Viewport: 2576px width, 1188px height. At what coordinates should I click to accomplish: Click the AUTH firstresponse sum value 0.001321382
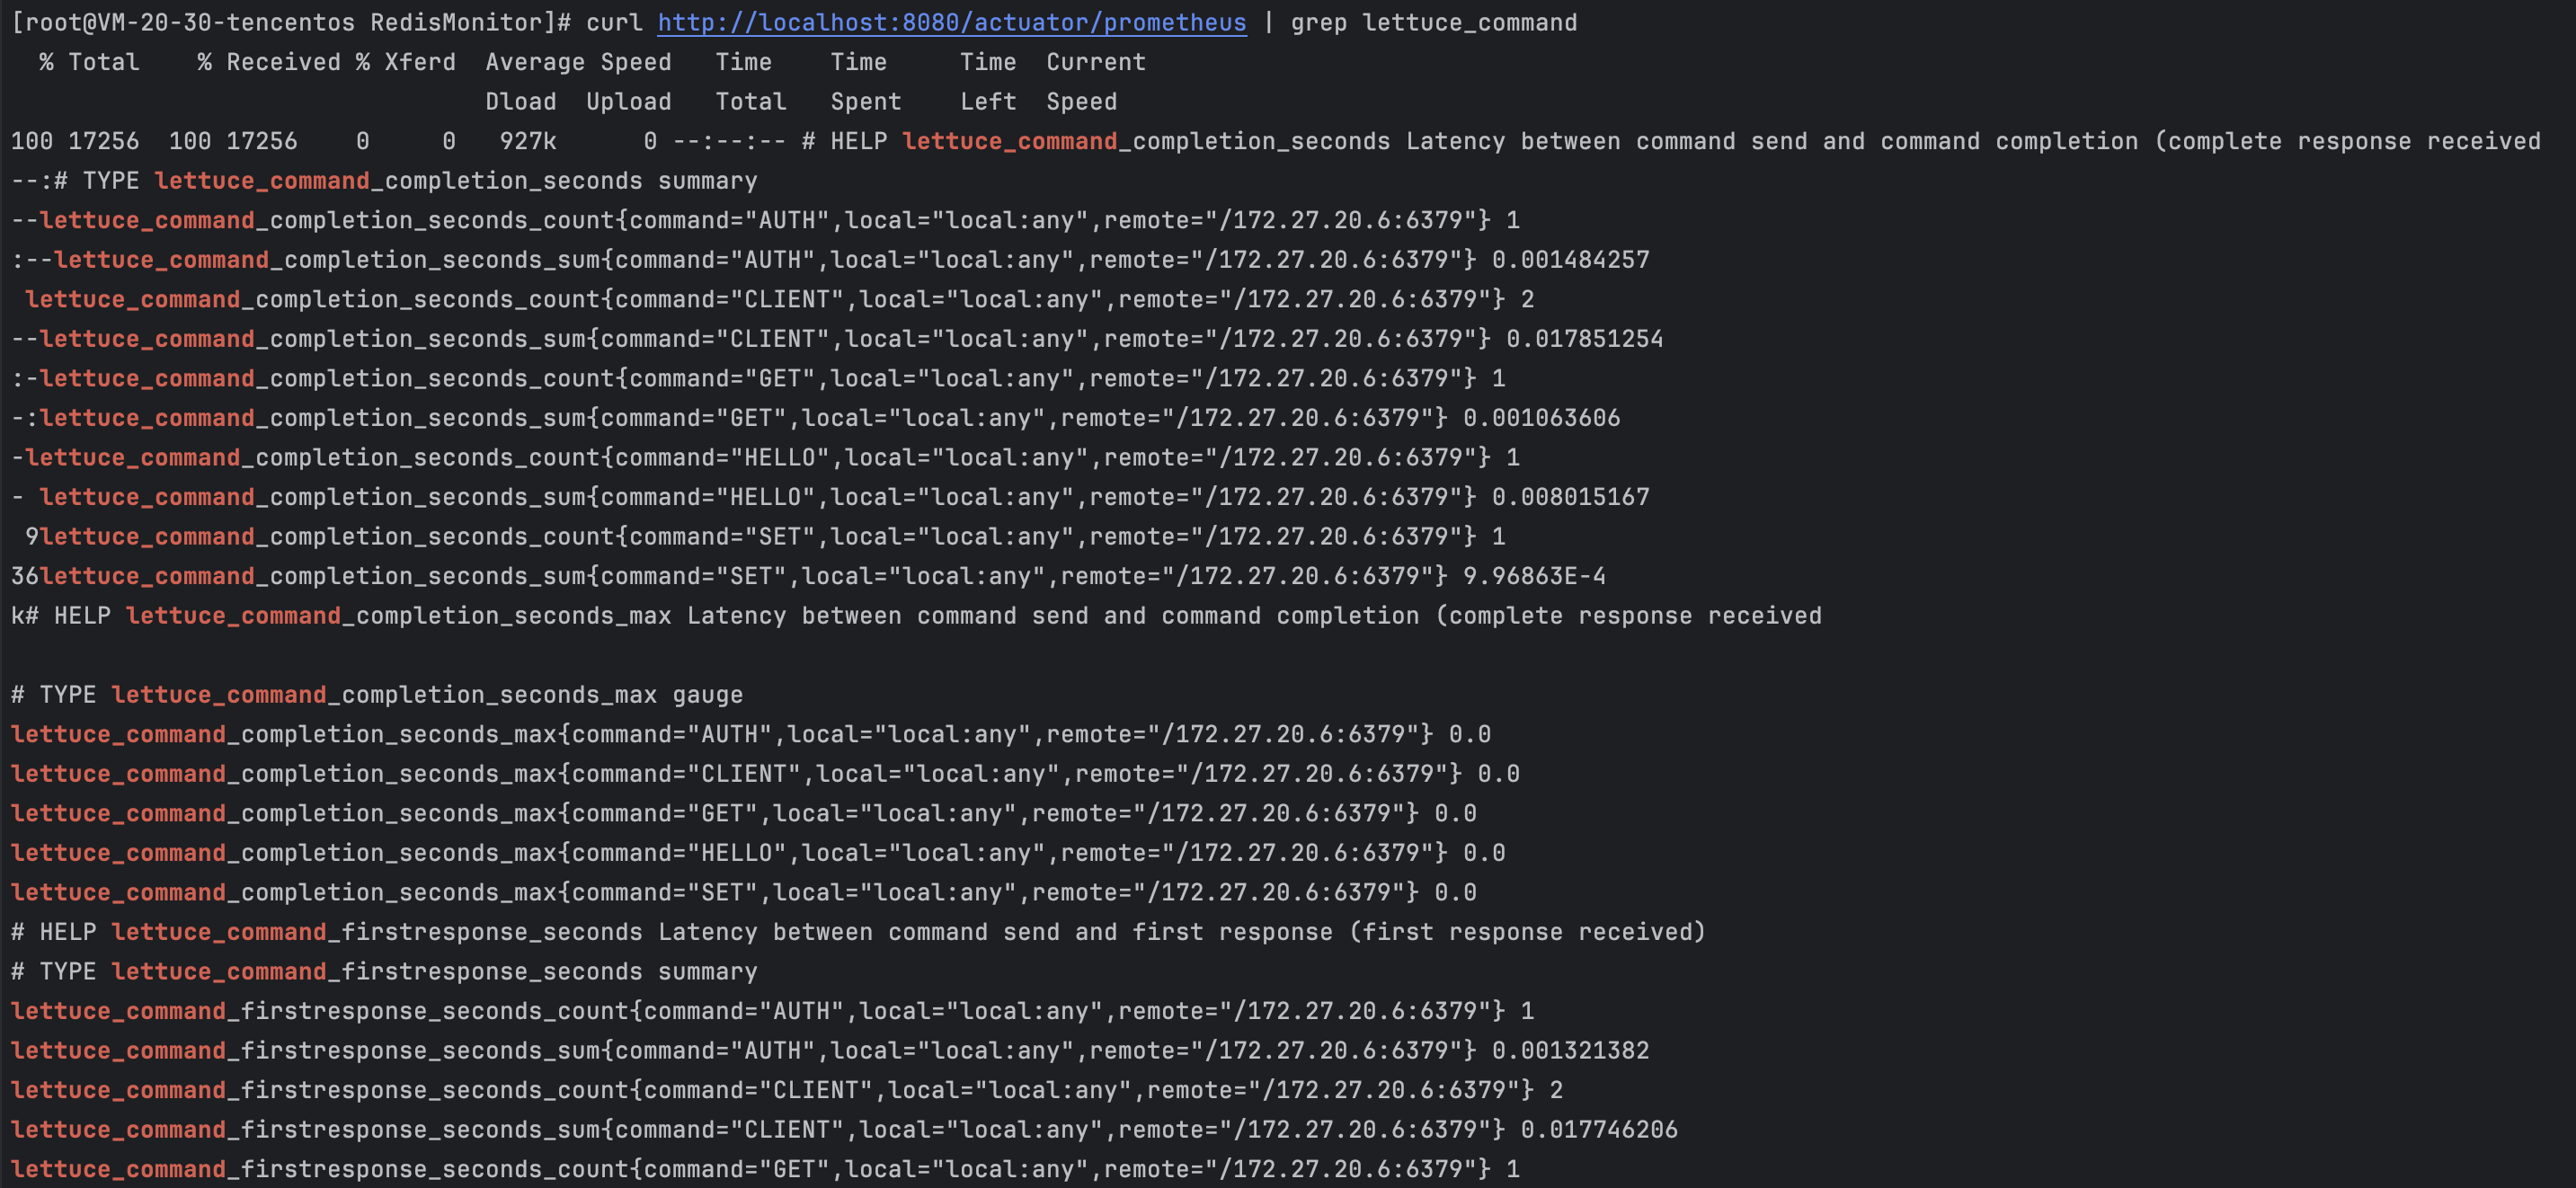(1570, 1050)
